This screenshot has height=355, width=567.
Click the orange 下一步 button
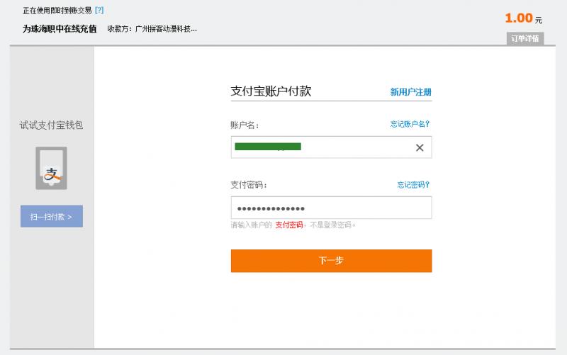click(x=331, y=261)
